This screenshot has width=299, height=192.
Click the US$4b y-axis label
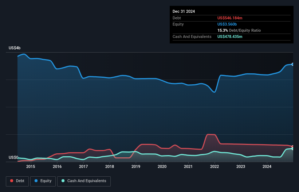(15, 48)
